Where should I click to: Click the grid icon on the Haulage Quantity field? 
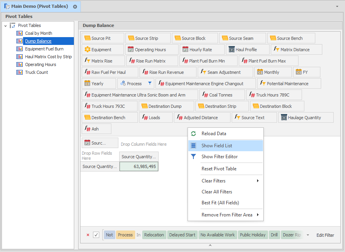pos(284,117)
